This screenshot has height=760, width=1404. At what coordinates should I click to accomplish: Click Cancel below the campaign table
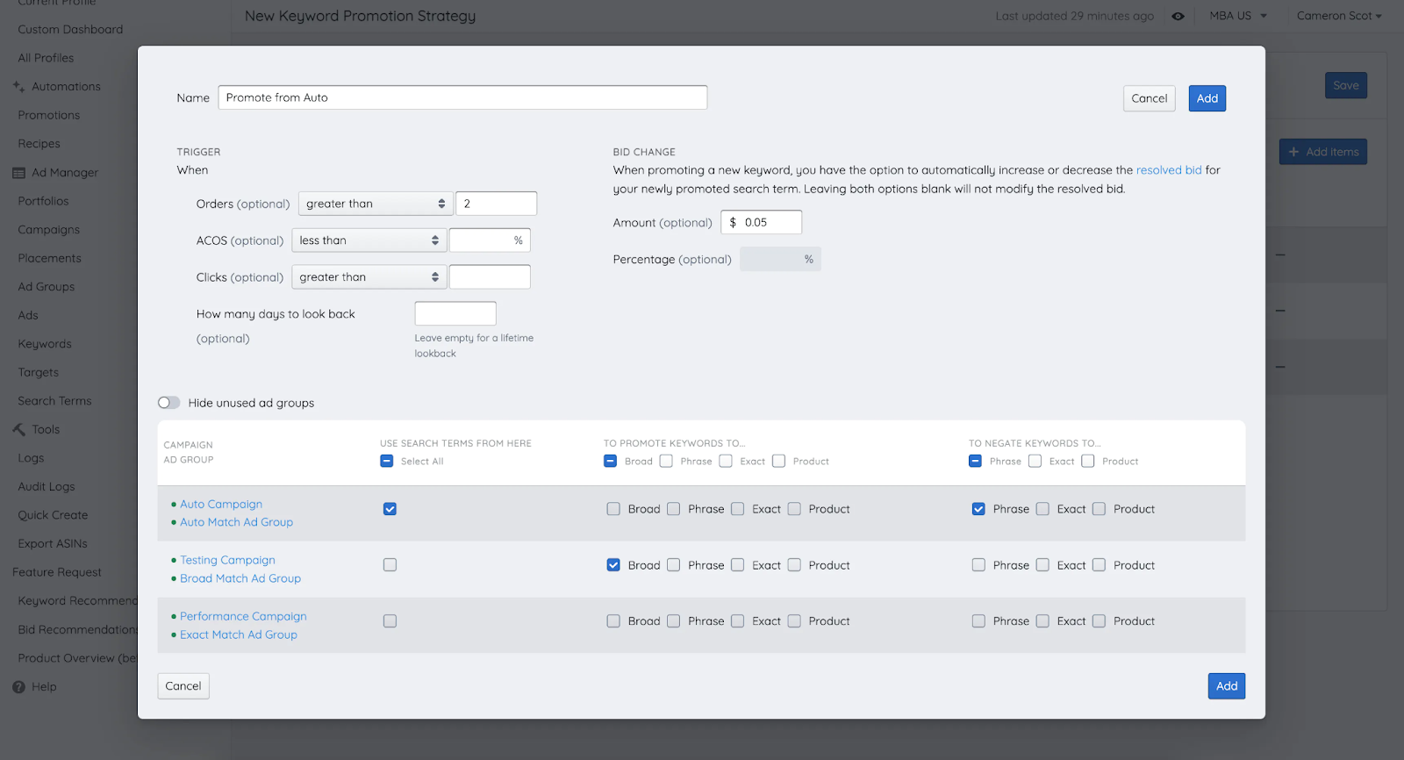183,686
